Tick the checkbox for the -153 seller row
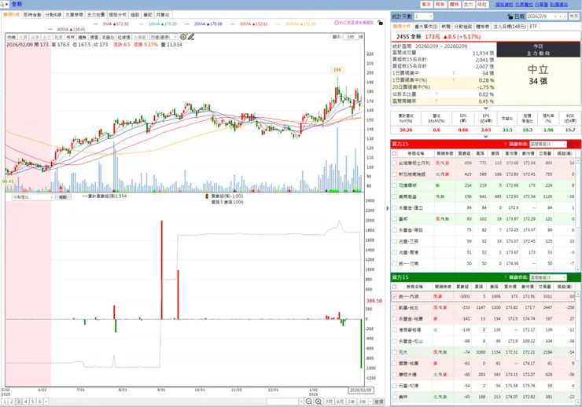 pos(394,308)
